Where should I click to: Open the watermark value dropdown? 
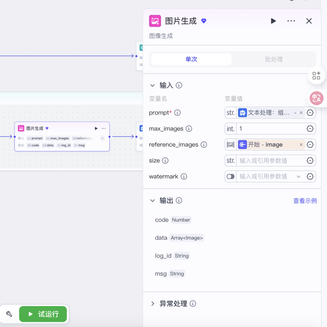299,177
